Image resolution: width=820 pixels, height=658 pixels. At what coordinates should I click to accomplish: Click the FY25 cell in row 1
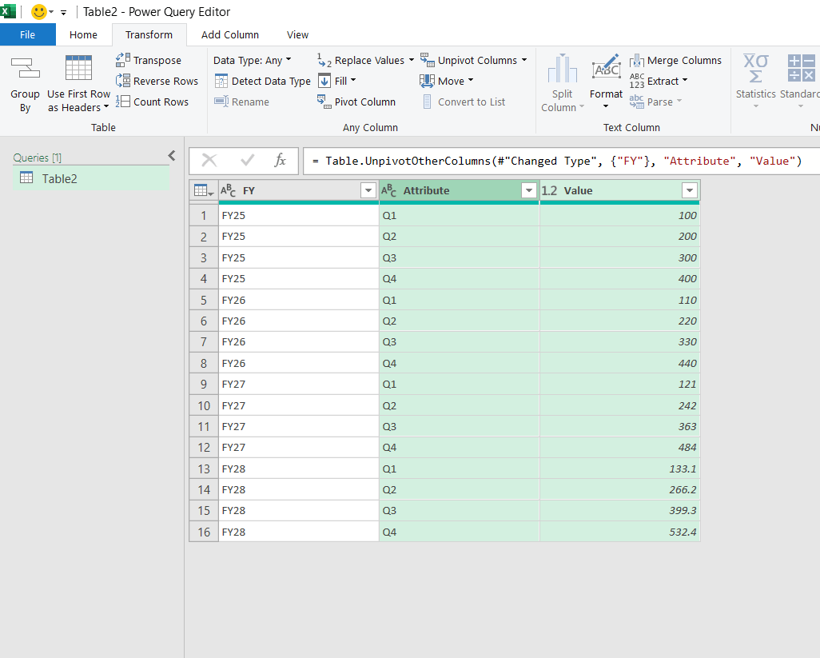coord(299,216)
